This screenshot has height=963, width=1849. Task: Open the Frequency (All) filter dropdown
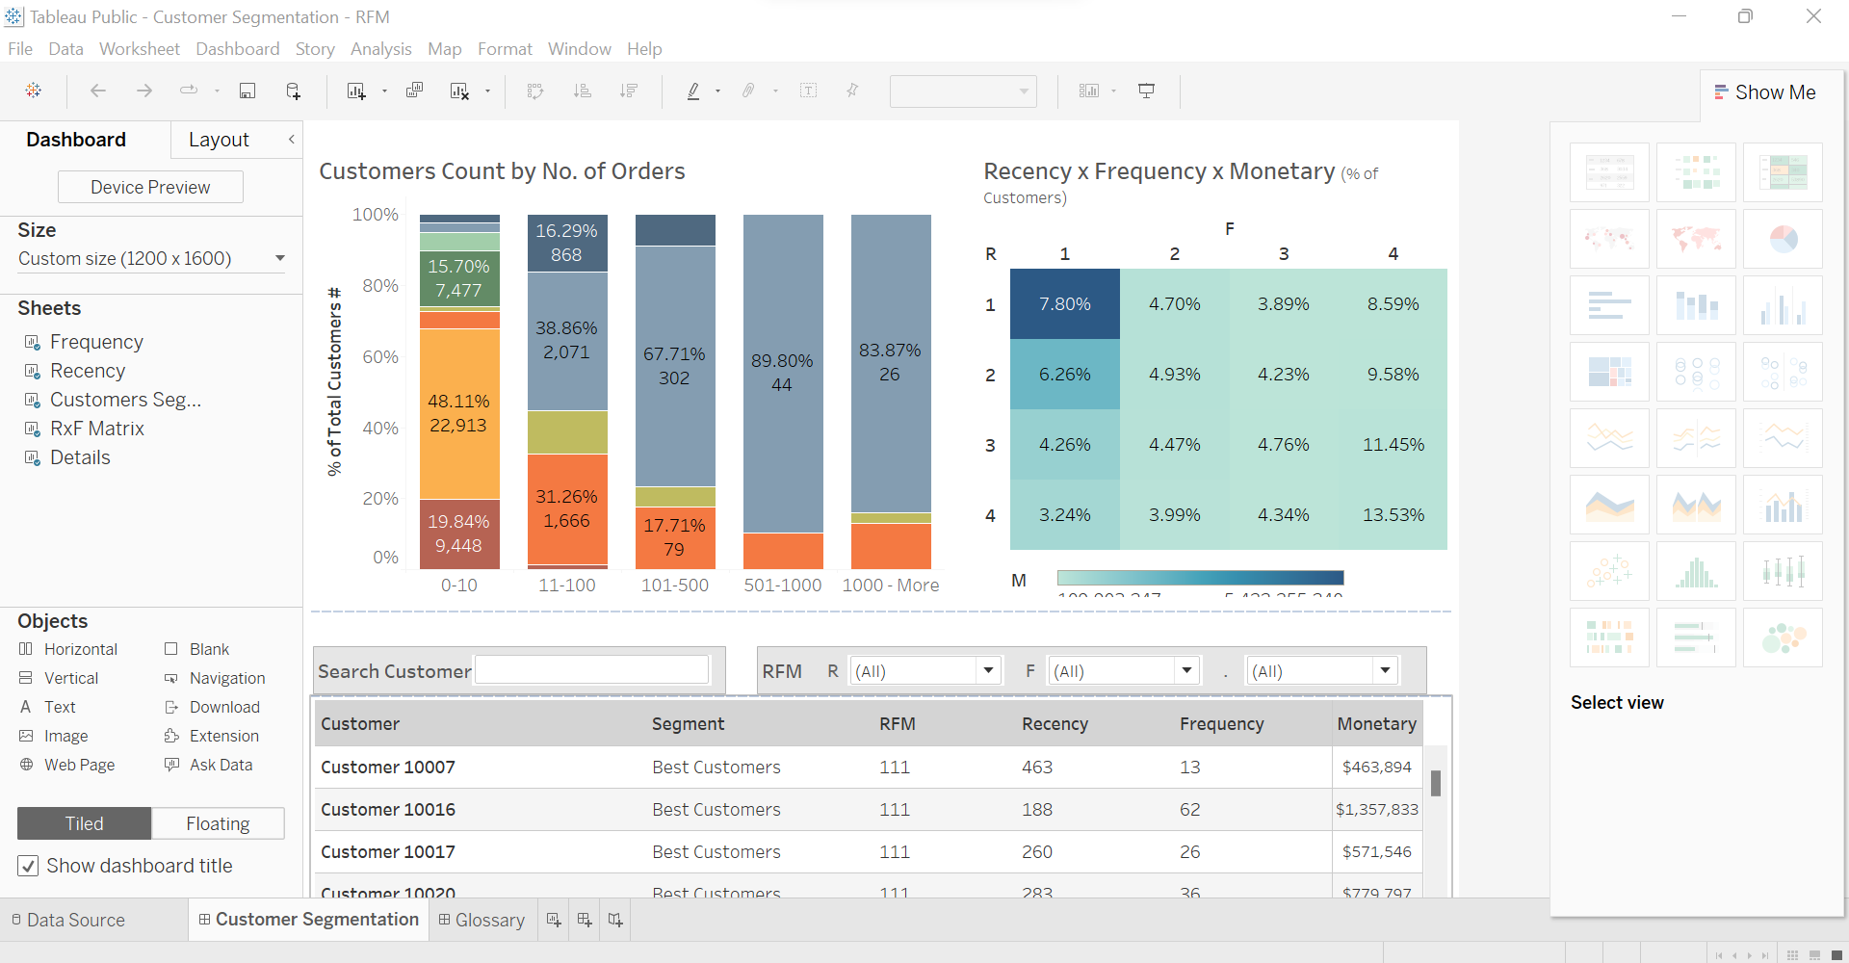(x=1186, y=670)
